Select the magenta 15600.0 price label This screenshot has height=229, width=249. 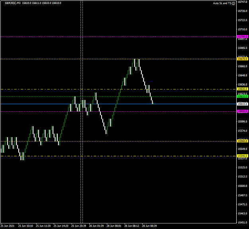click(242, 111)
